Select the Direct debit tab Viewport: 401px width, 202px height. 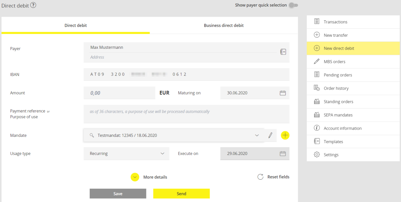(x=76, y=26)
